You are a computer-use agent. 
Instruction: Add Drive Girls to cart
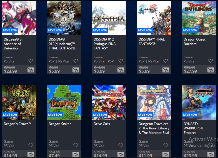121,154
